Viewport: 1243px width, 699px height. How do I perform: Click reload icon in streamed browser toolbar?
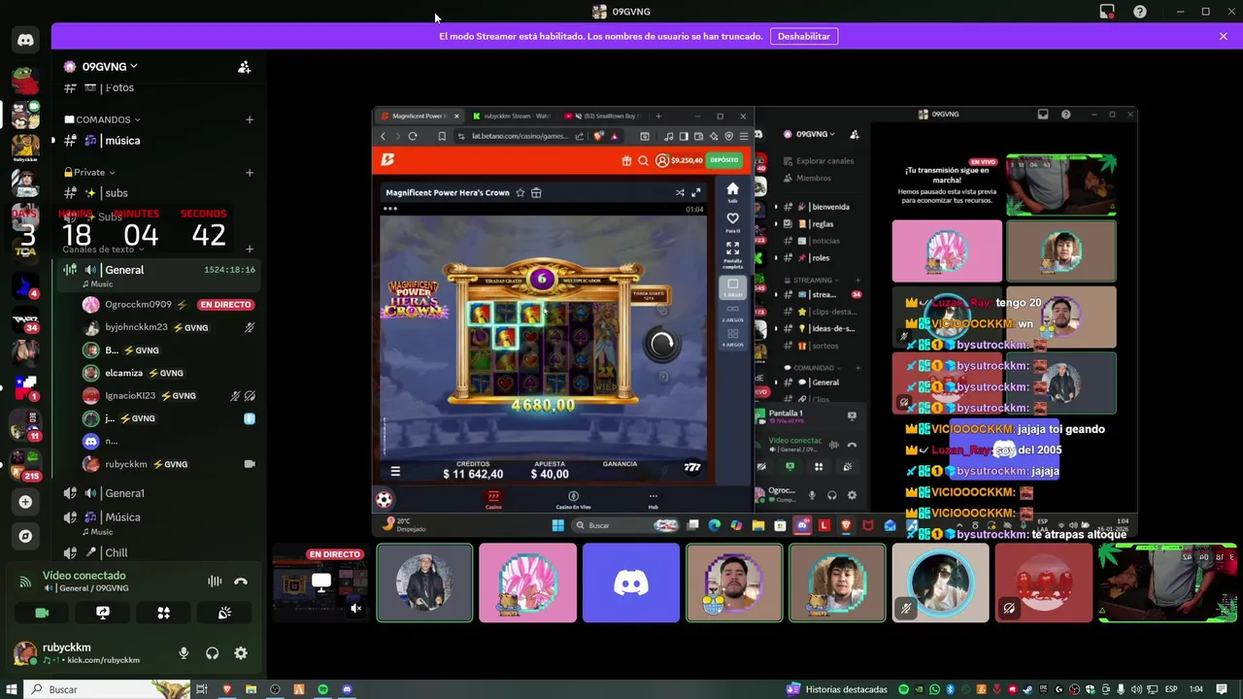[x=413, y=136]
